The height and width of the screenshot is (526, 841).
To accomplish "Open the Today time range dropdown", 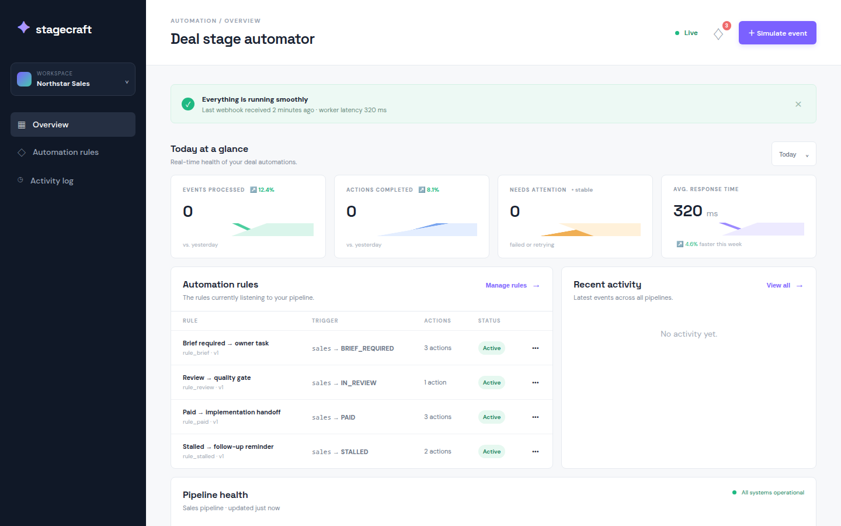I will click(794, 154).
